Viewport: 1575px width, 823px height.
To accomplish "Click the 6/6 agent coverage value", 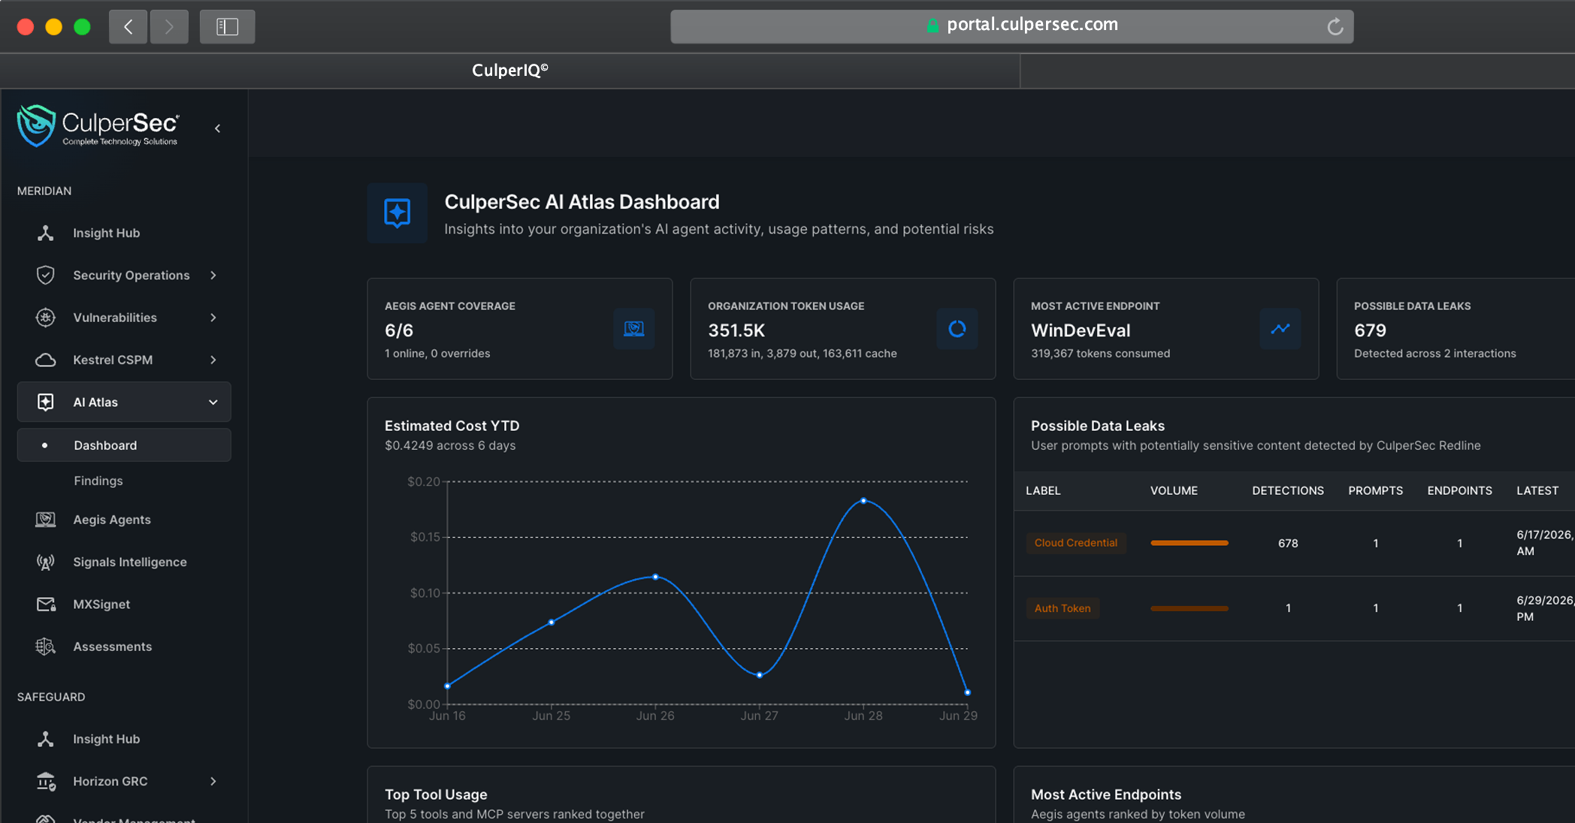I will pyautogui.click(x=399, y=330).
